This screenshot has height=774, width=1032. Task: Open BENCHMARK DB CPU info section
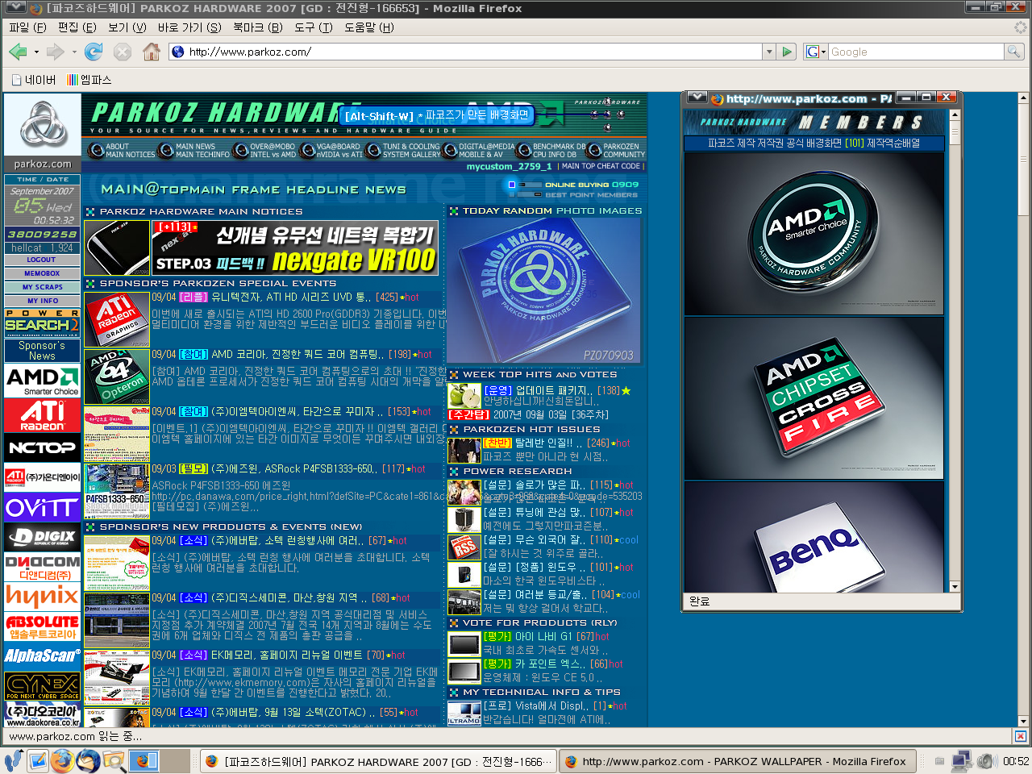click(x=550, y=151)
